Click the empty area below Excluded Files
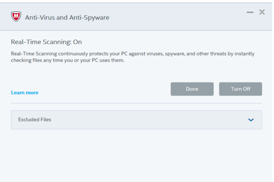Viewport: 274px width, 182px height. click(x=136, y=156)
